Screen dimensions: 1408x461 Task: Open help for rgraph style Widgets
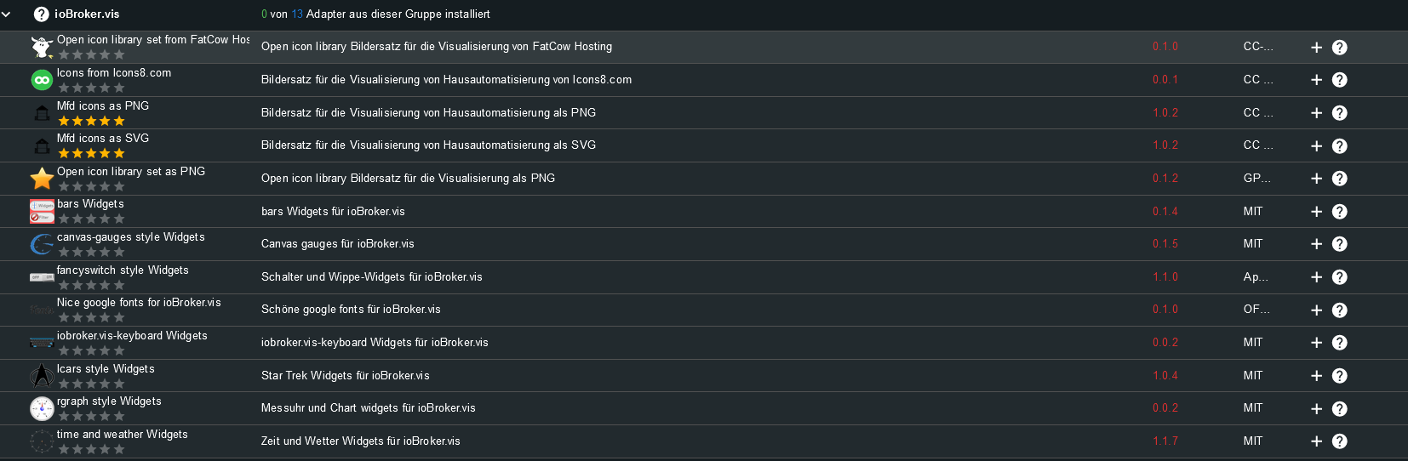pyautogui.click(x=1339, y=409)
